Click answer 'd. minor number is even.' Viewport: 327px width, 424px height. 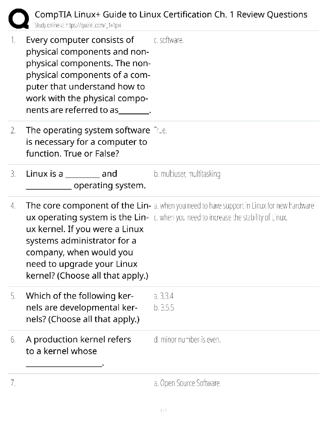coord(187,340)
